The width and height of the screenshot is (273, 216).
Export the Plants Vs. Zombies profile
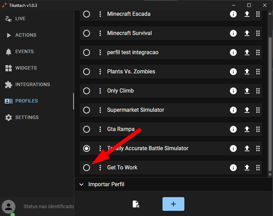point(247,72)
